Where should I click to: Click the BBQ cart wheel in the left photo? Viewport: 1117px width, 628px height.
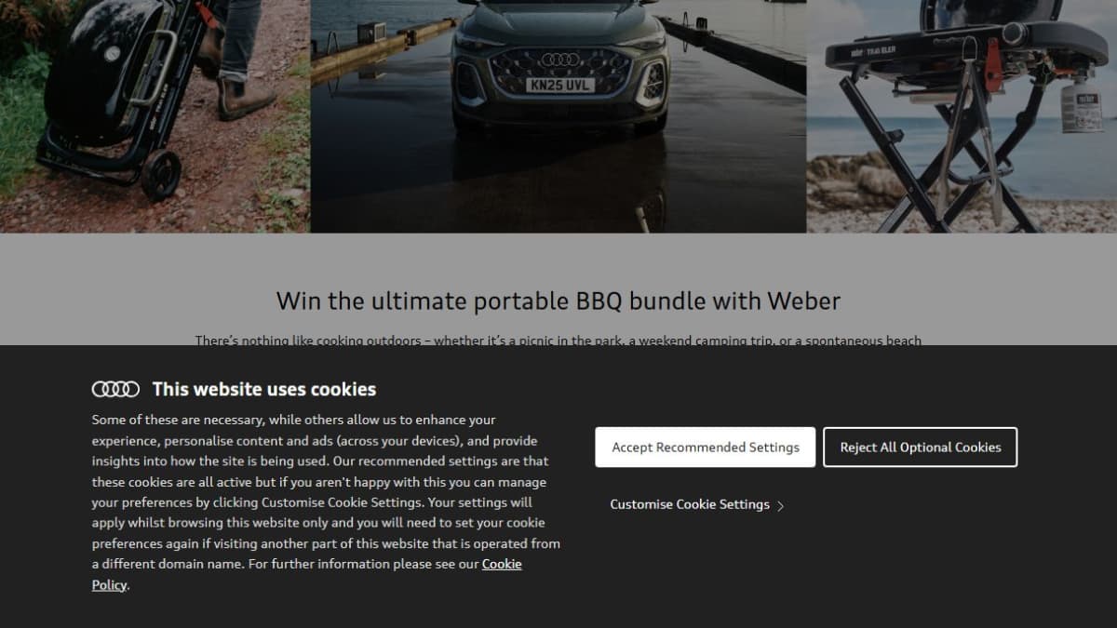[x=161, y=174]
